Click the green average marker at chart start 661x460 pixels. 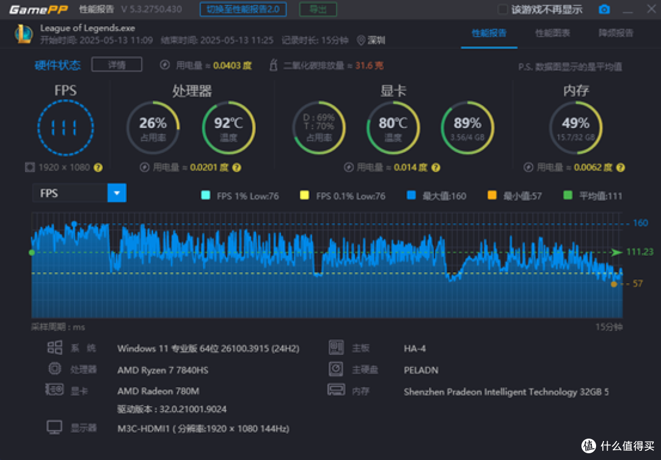pos(32,253)
